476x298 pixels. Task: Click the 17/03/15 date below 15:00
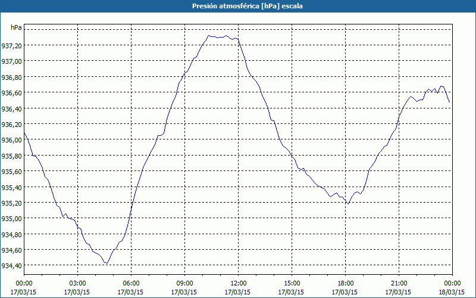pyautogui.click(x=291, y=292)
